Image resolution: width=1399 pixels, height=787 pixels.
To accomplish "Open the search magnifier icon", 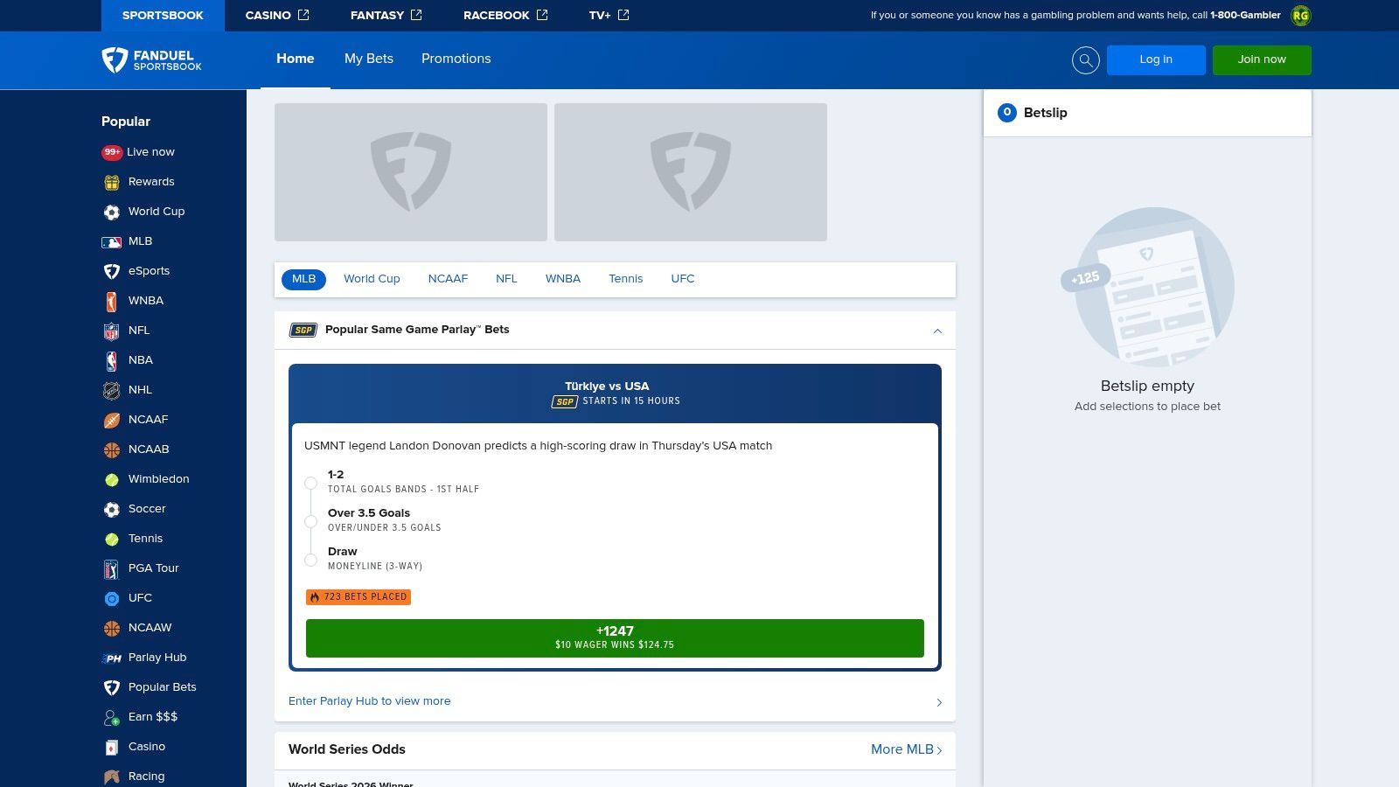I will 1085,59.
